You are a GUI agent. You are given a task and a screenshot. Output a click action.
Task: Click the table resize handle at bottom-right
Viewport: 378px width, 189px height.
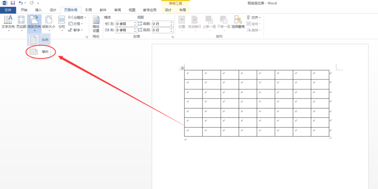330,138
